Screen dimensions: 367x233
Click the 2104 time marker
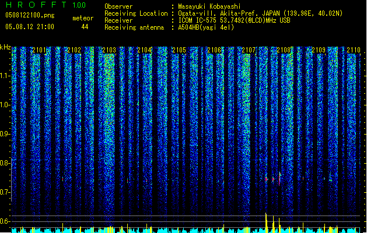[144, 50]
